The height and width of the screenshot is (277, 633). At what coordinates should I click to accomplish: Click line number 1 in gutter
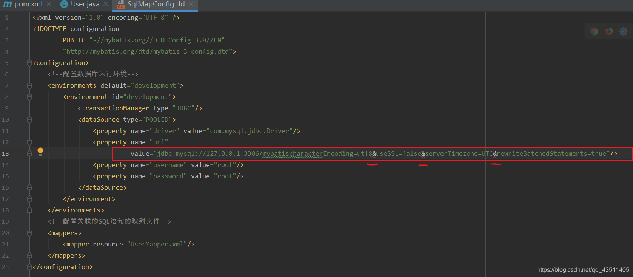[7, 17]
